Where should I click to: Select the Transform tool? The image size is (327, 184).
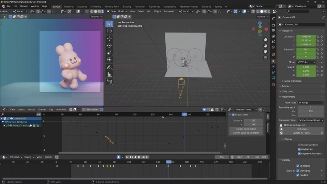(109, 60)
